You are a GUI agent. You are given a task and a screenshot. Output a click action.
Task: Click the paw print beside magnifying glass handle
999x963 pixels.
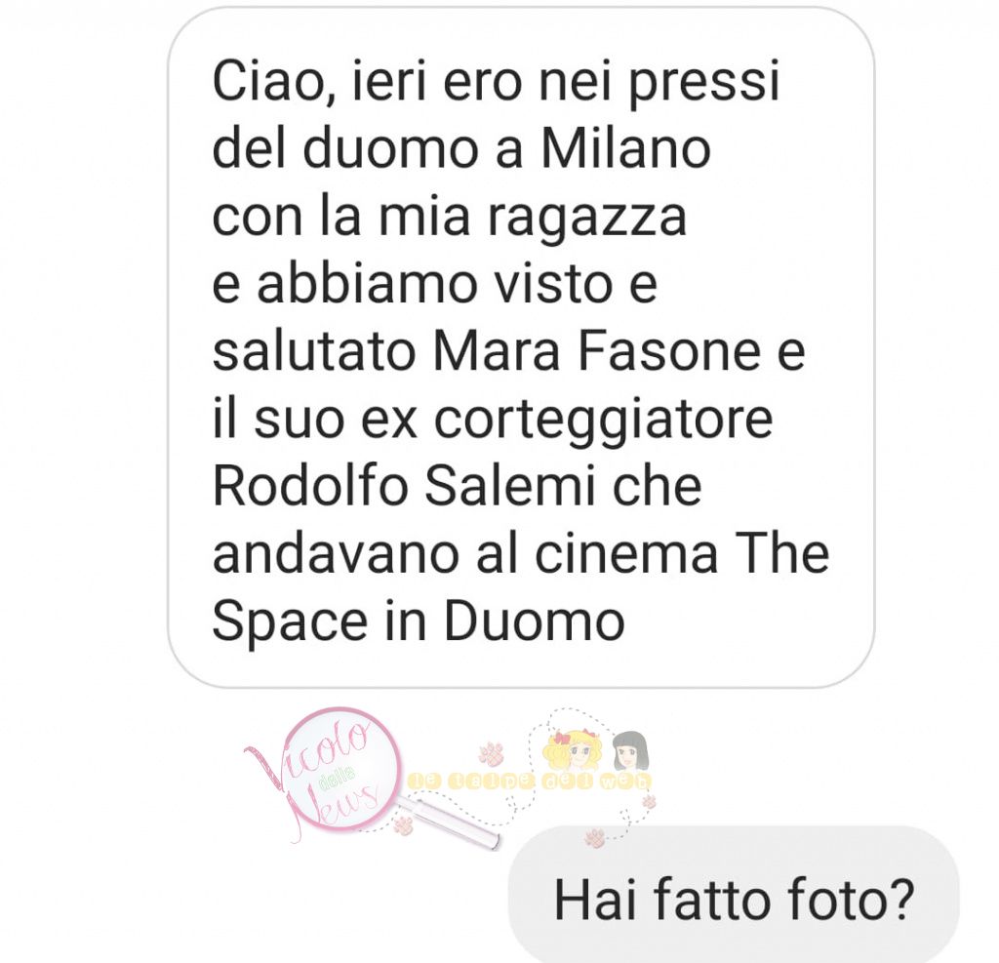pos(403,826)
